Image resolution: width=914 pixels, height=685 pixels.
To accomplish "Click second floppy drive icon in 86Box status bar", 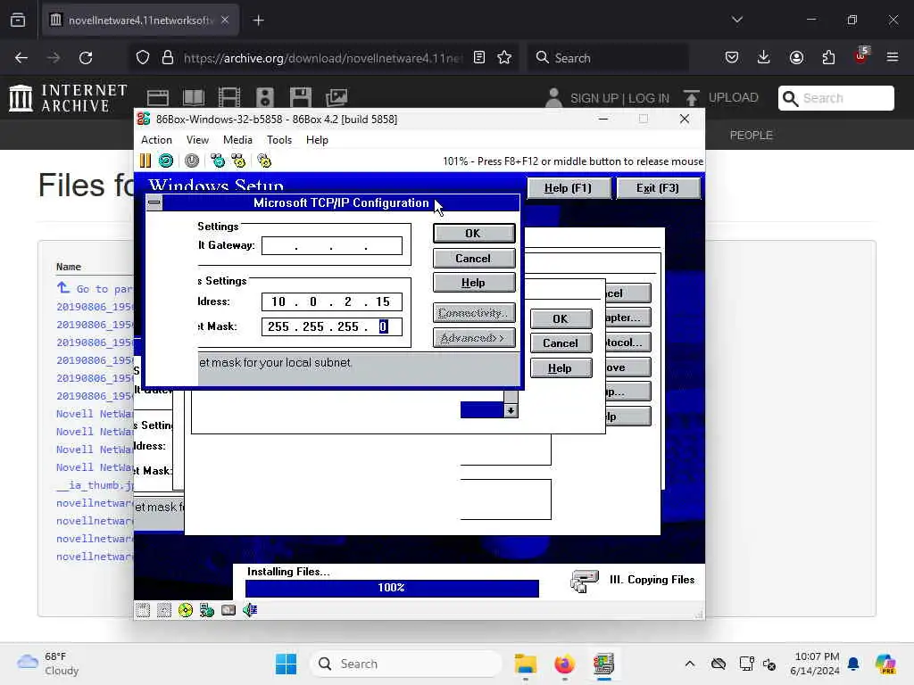I will [x=164, y=610].
